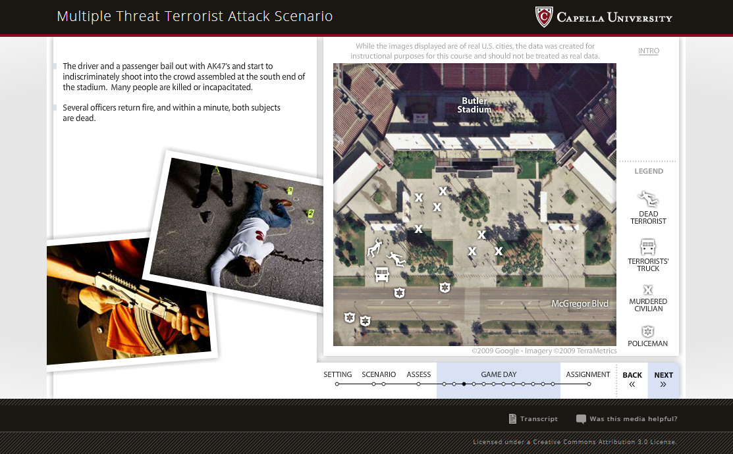Click the 'DEAD TERRORIST' legend label
This screenshot has height=454, width=733.
pyautogui.click(x=648, y=218)
